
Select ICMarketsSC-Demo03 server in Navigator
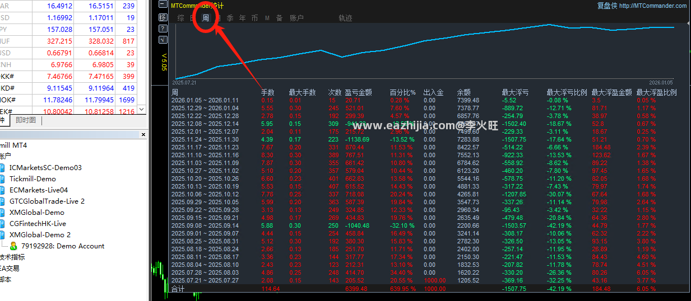pyautogui.click(x=45, y=167)
